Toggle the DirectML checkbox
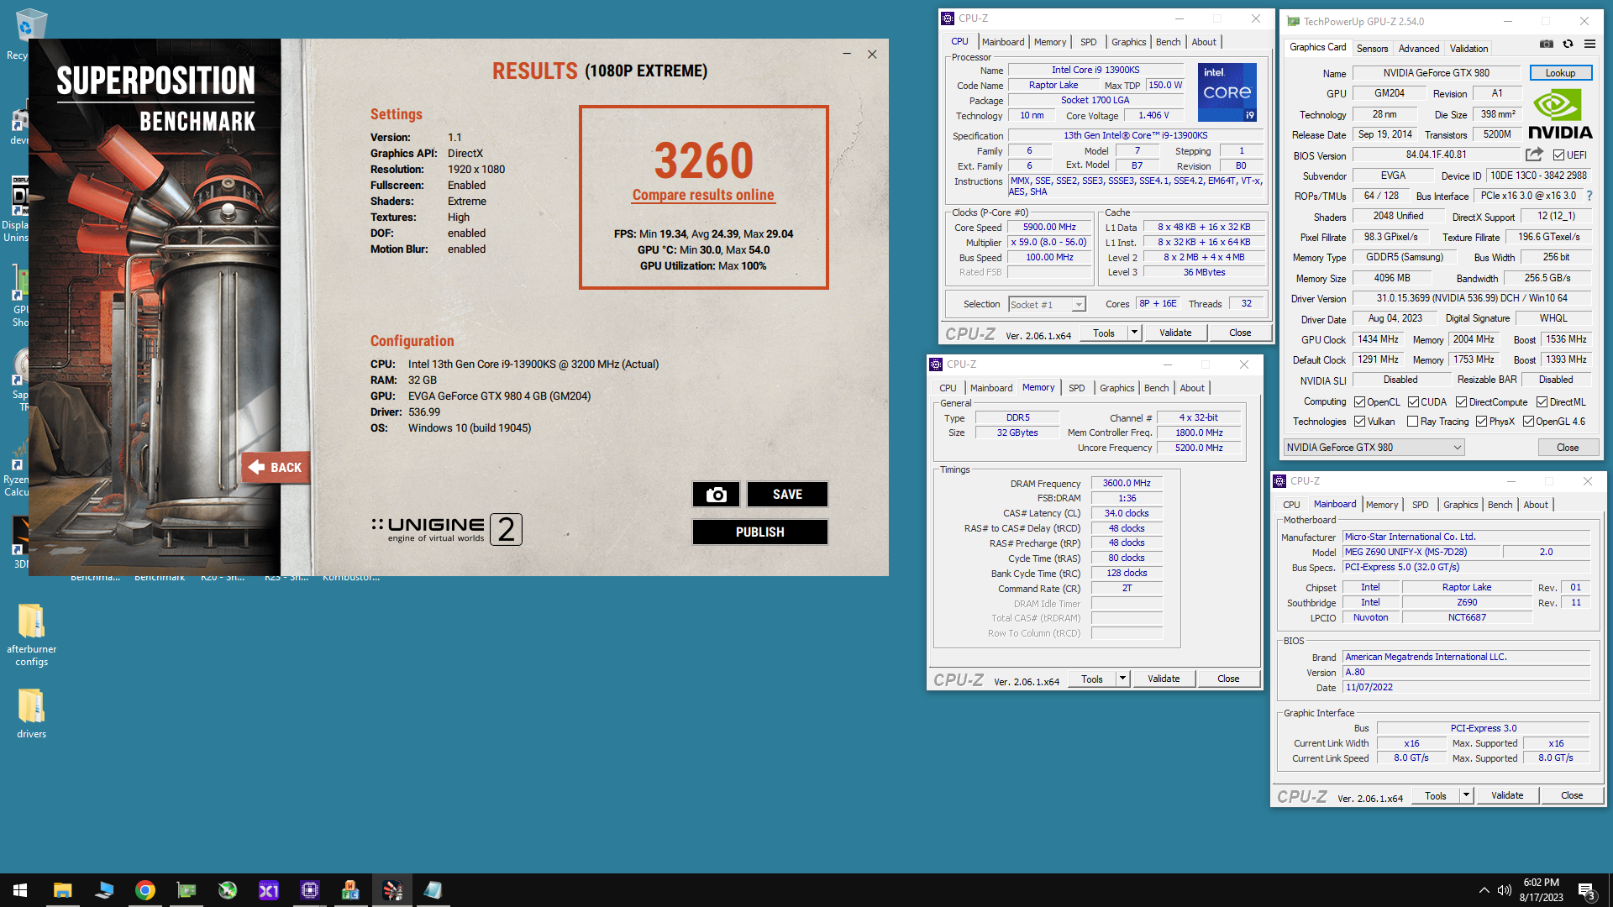 1542,402
